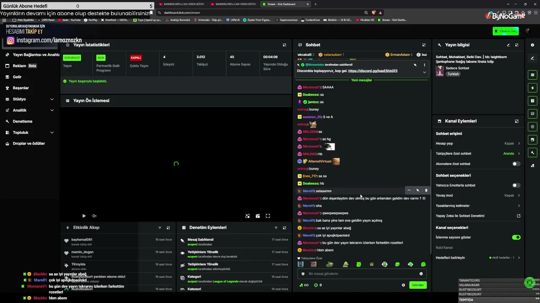Filter the Etkinlik Akışı feed
Viewport: 540px width, 303px height.
(x=160, y=228)
